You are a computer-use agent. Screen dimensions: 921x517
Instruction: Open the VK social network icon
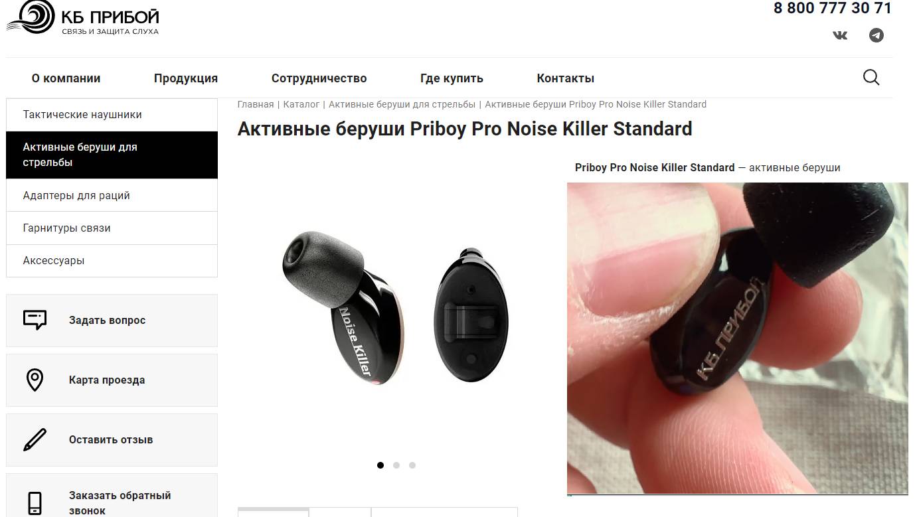[840, 35]
